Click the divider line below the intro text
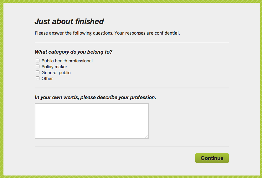The height and width of the screenshot is (178, 262). tap(131, 42)
